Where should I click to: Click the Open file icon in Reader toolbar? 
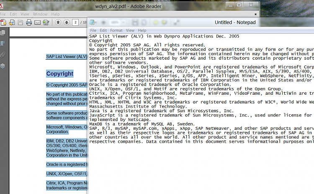[12, 23]
